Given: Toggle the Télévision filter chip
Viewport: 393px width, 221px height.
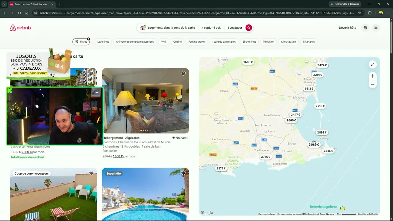Looking at the screenshot, I should (269, 42).
